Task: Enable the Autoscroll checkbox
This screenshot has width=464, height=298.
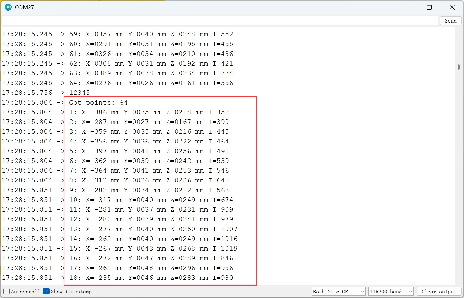Action: [6, 292]
